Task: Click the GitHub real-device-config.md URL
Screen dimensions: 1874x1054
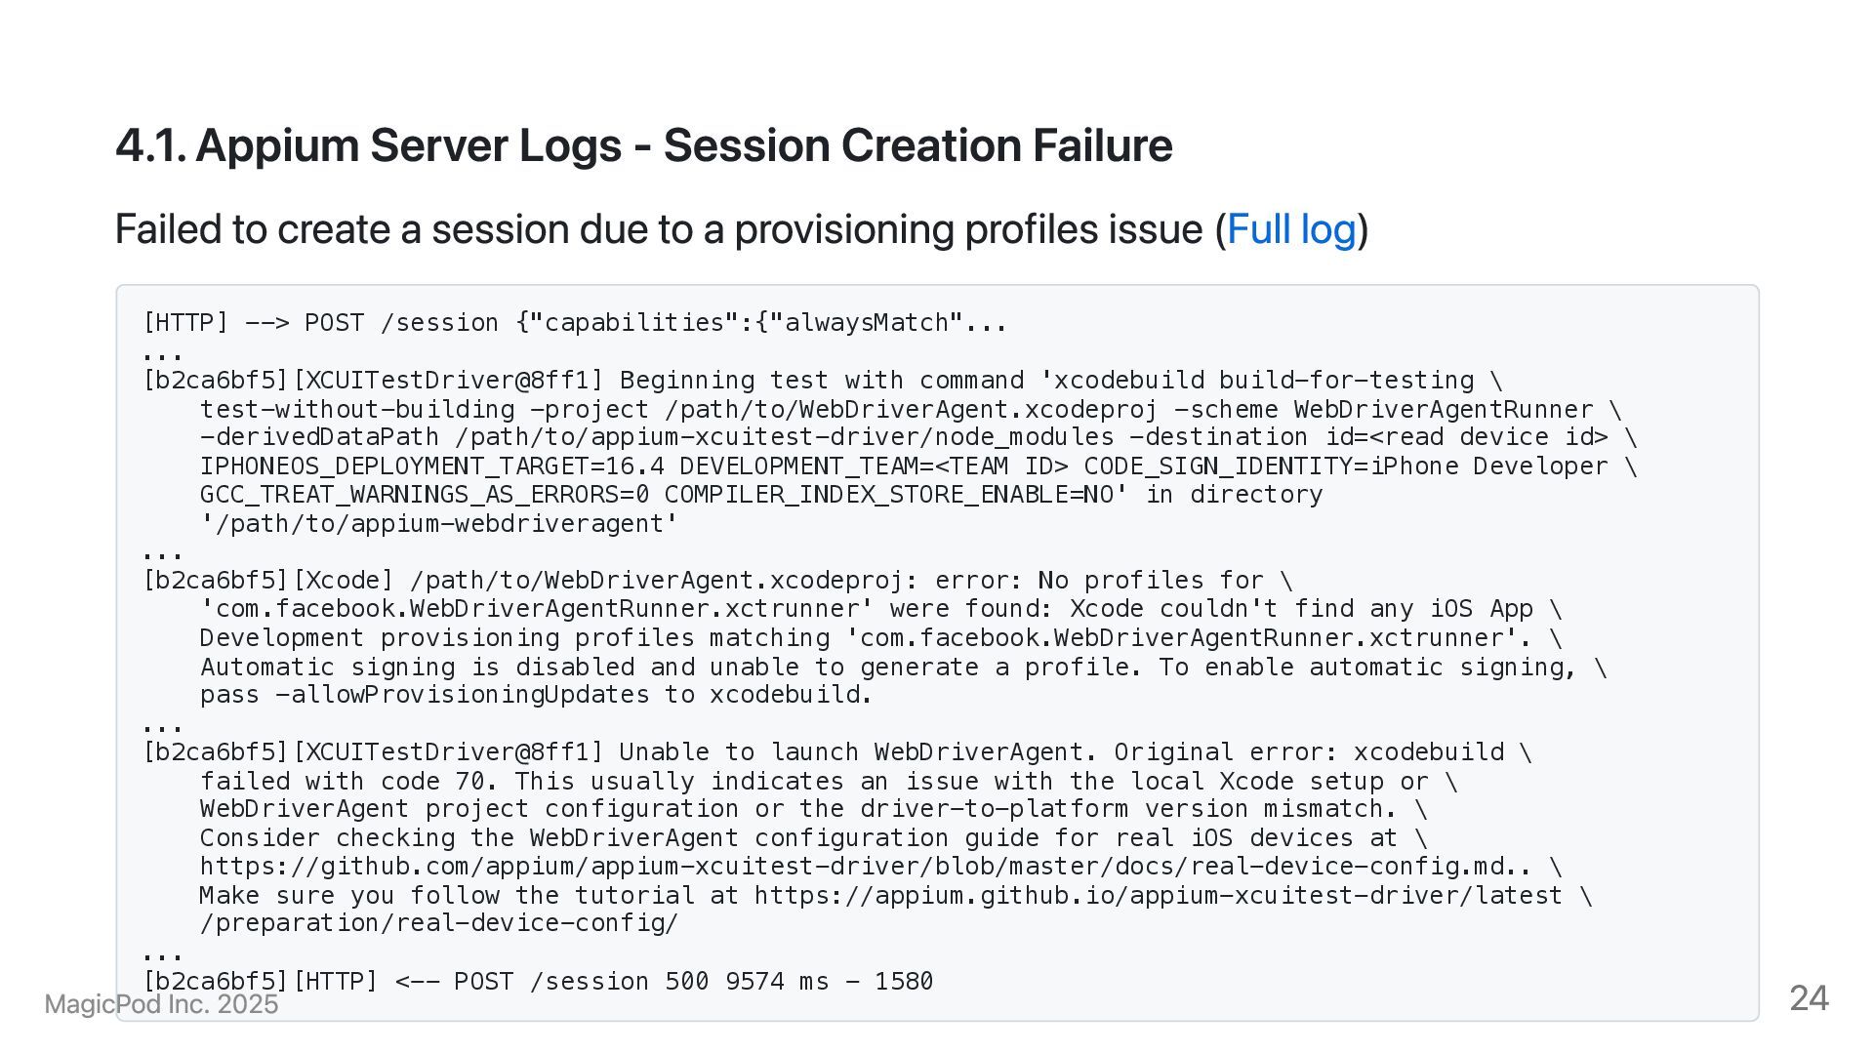Action: 865,867
